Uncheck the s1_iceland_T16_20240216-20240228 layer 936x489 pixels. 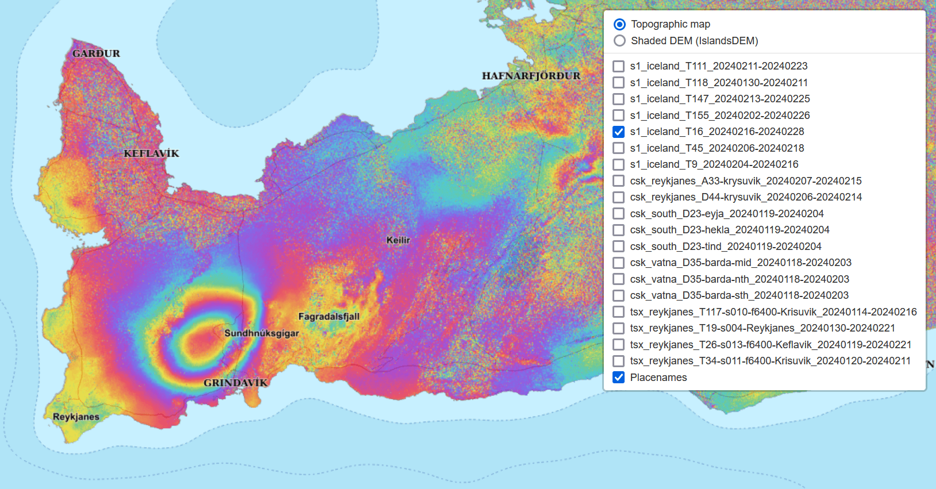618,132
